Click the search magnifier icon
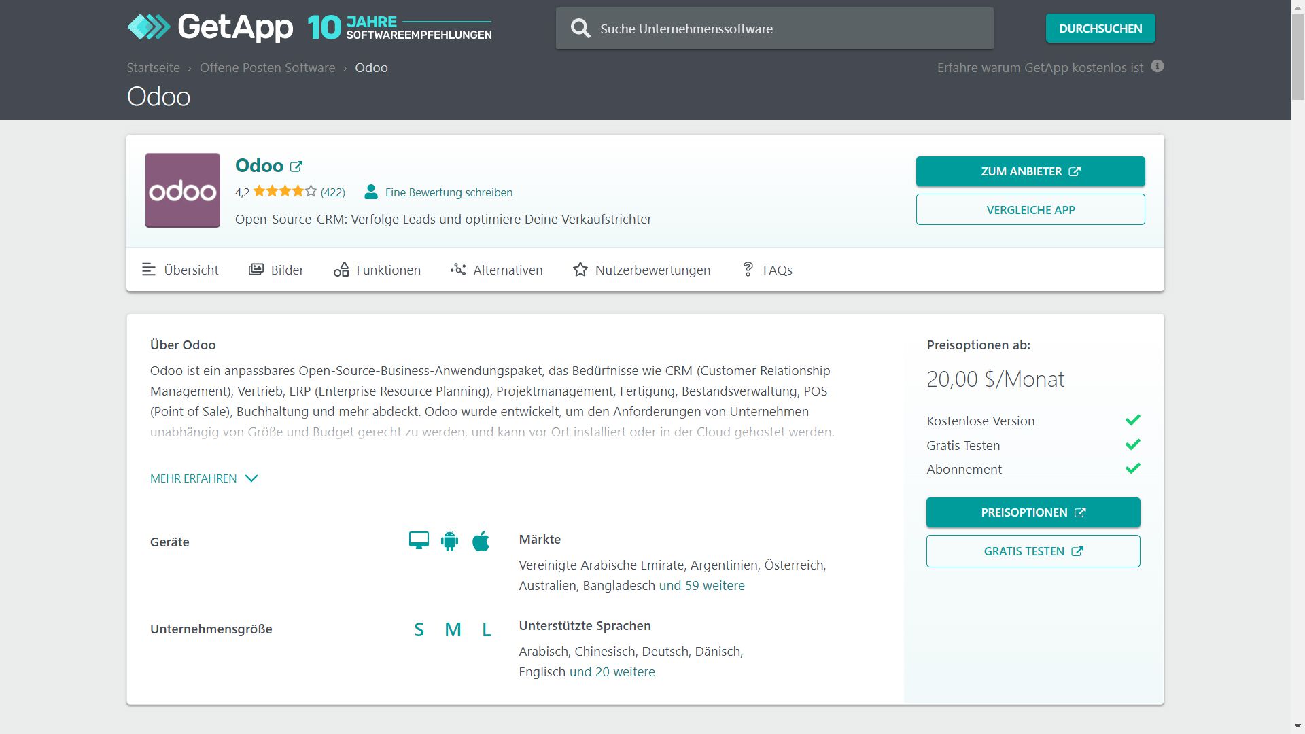The height and width of the screenshot is (734, 1305). (580, 29)
